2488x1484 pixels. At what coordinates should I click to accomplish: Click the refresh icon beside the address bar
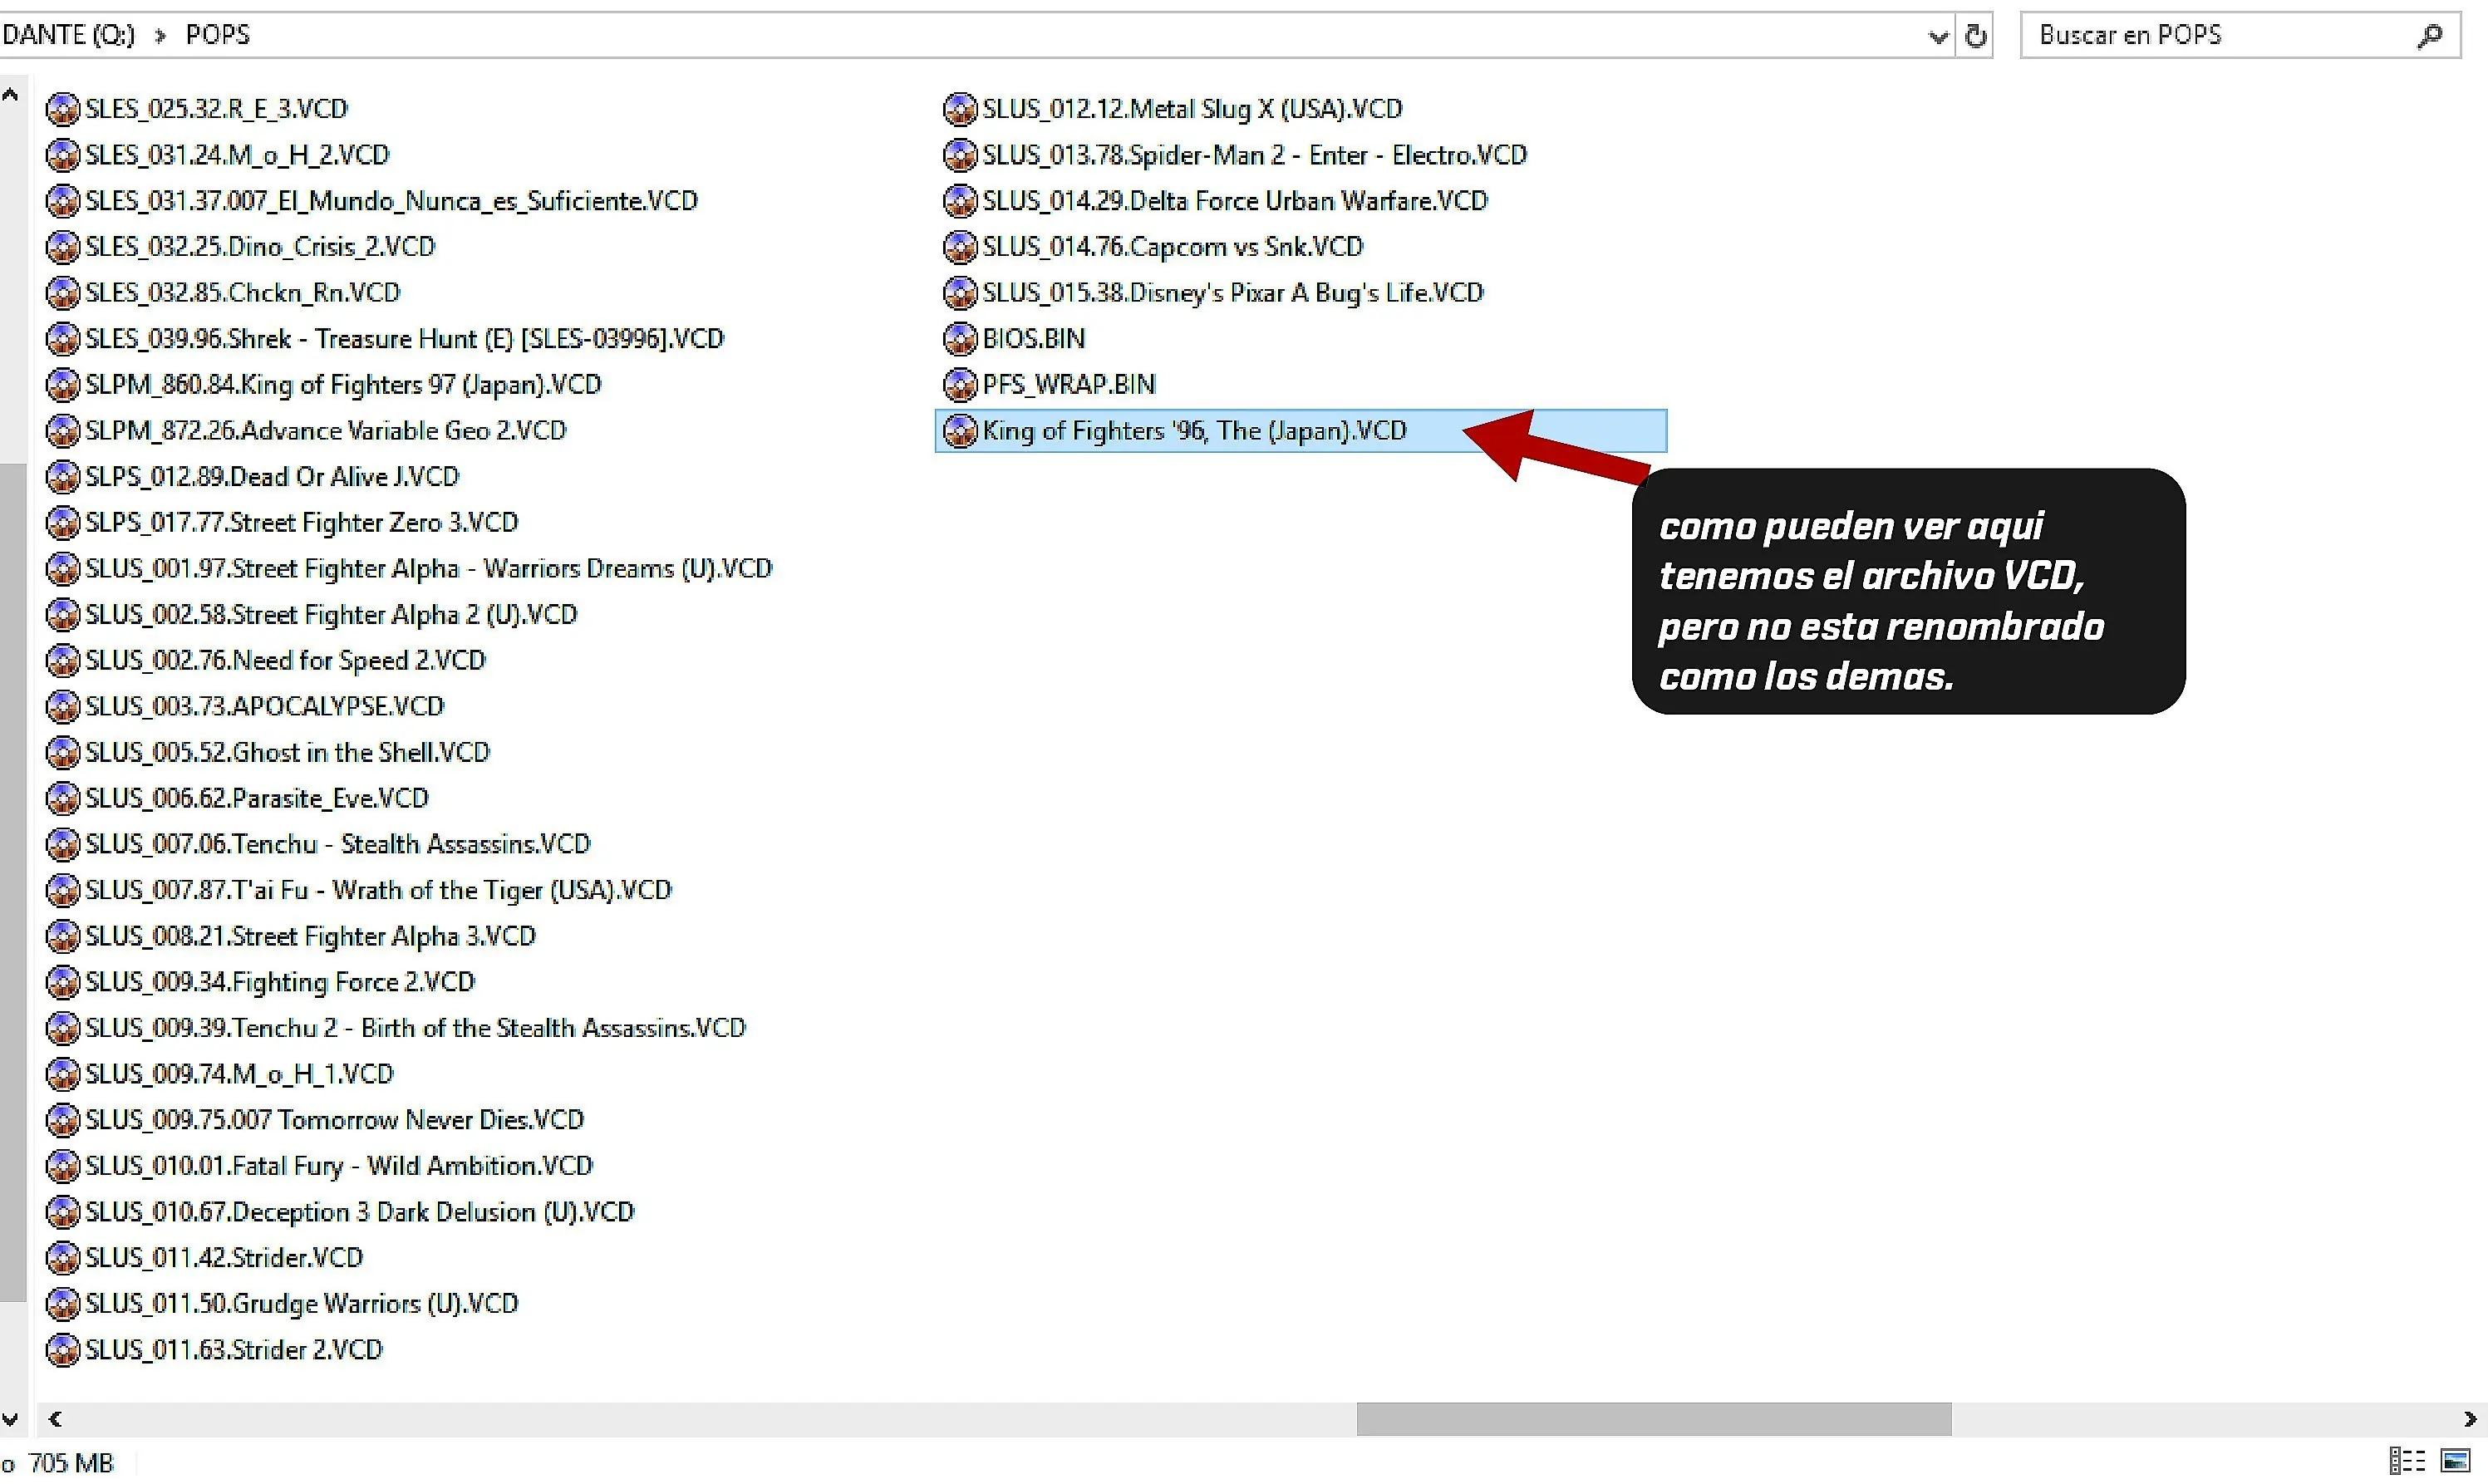click(x=1975, y=36)
